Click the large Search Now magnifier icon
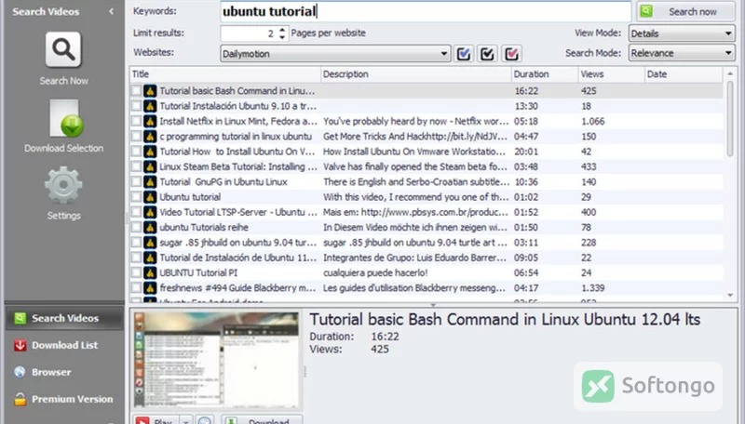 (x=63, y=50)
